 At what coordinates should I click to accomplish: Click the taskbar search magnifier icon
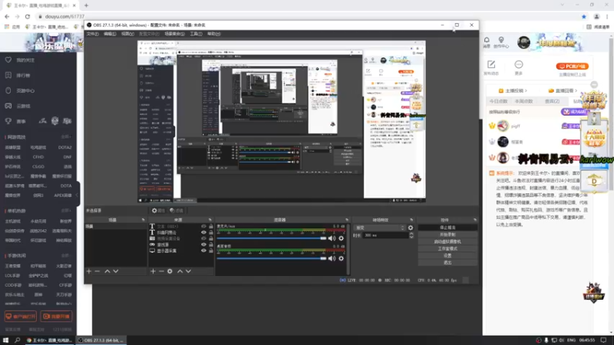click(x=17, y=340)
